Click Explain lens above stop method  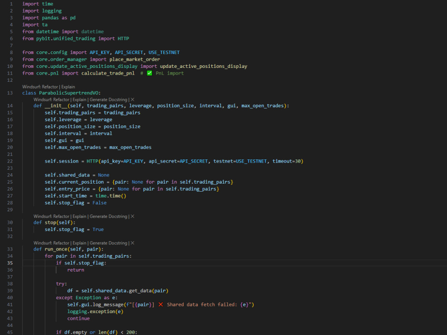(79, 217)
